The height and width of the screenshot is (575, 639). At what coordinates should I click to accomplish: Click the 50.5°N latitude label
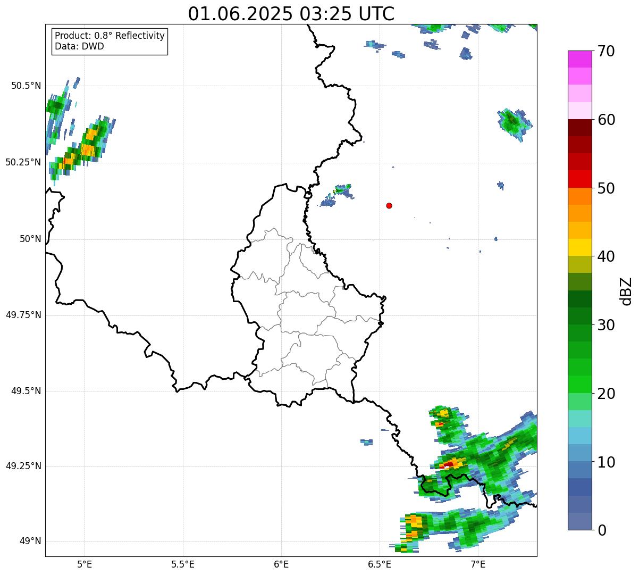26,86
